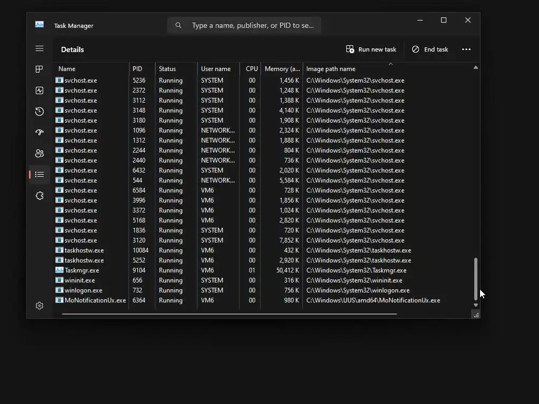
Task: Click path C:\Windows\System32\winlogon.exe
Action: pyautogui.click(x=358, y=290)
